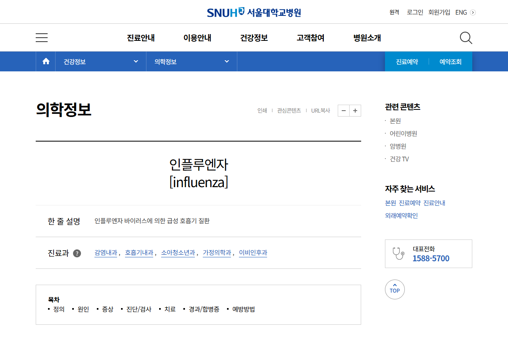Click the 1588-5700 phone number
Viewport: 508px width, 341px height.
[431, 259]
